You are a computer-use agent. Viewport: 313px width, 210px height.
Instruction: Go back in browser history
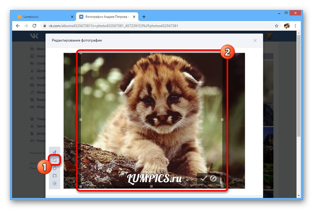[18, 26]
